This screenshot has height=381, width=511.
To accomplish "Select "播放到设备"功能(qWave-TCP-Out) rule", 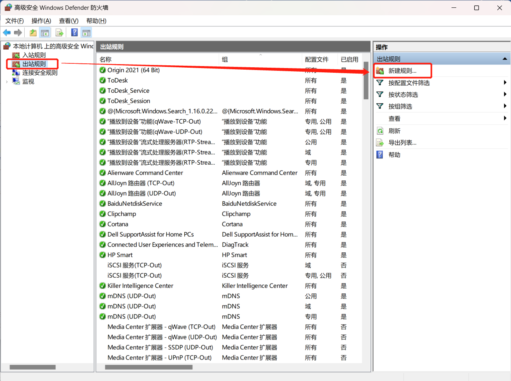I will pos(154,122).
